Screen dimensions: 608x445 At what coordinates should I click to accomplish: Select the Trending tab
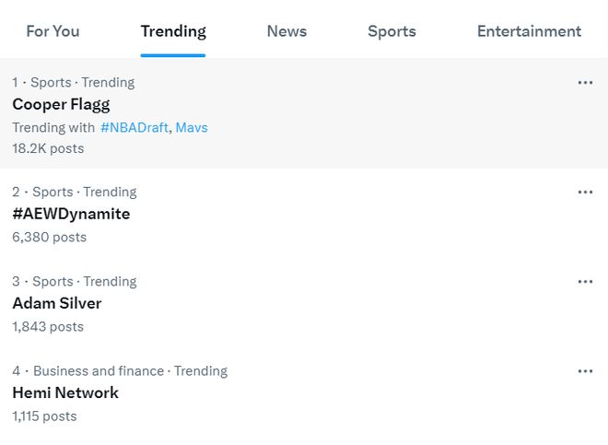coord(173,31)
